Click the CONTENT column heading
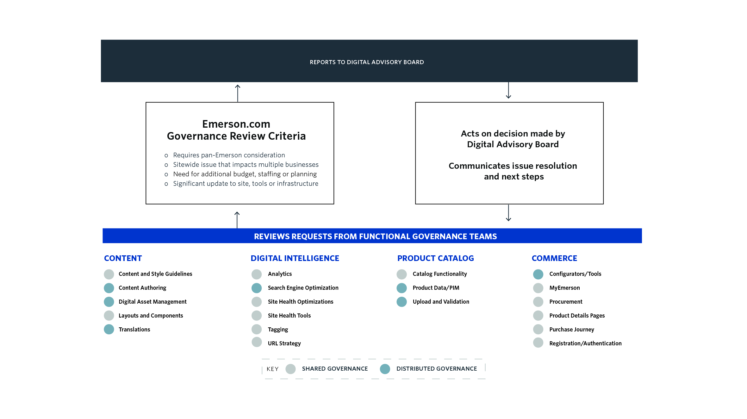 [x=123, y=258]
